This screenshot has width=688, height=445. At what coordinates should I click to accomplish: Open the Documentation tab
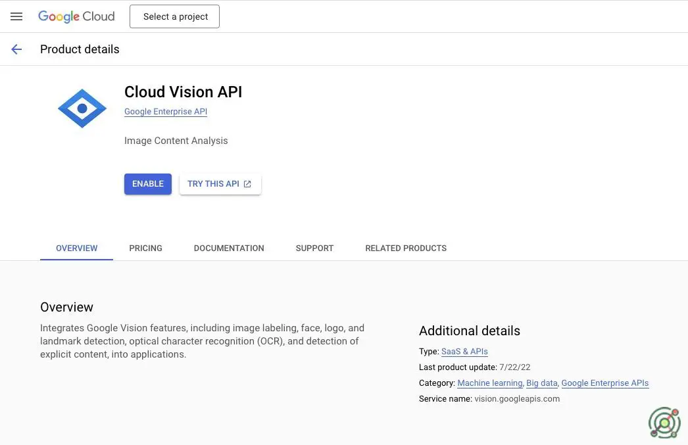(x=229, y=248)
